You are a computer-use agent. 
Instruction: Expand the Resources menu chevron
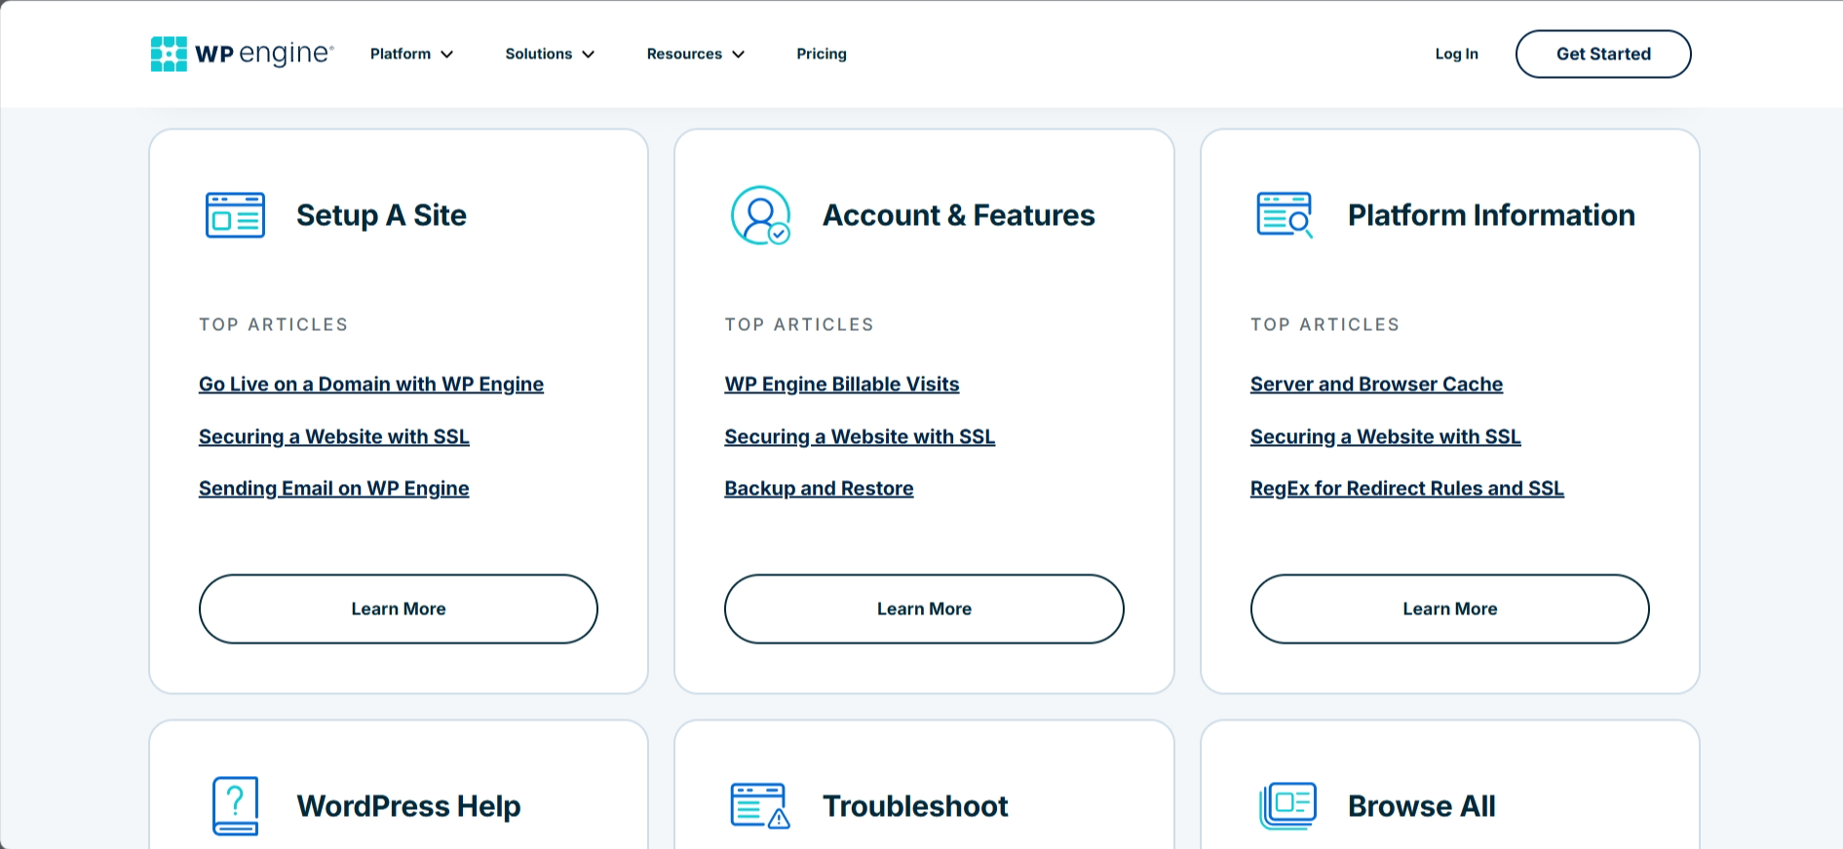coord(739,55)
